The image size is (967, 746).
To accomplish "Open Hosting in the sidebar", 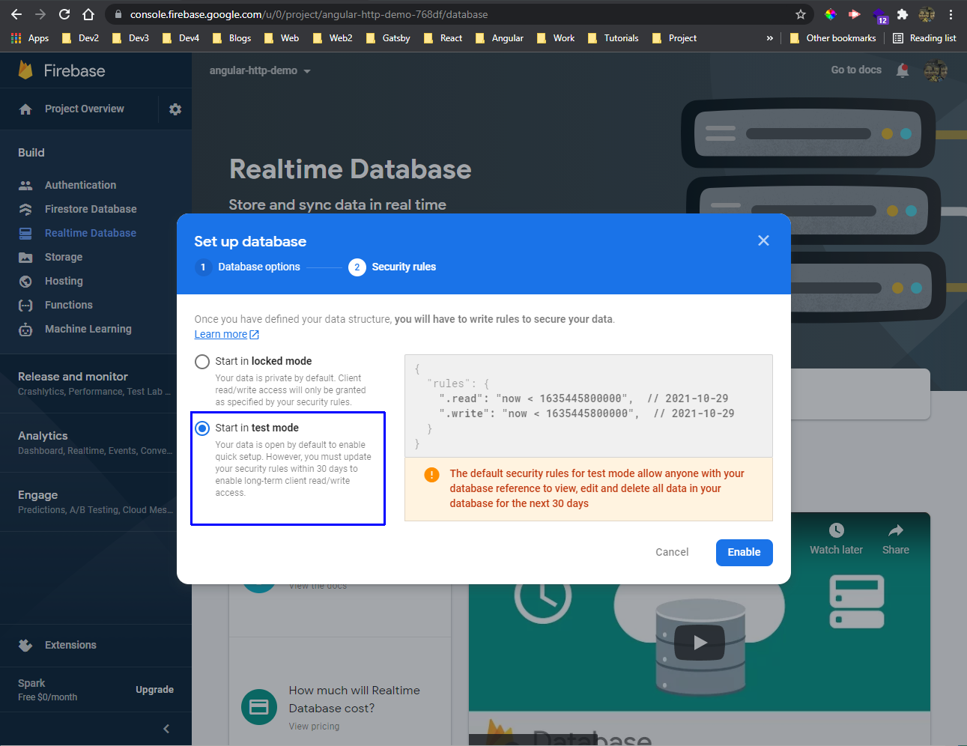I will (64, 281).
